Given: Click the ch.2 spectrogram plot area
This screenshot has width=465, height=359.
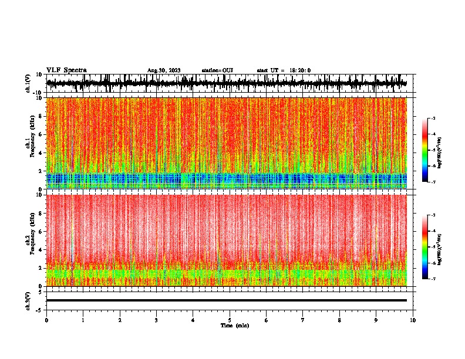Looking at the screenshot, I should (x=227, y=241).
